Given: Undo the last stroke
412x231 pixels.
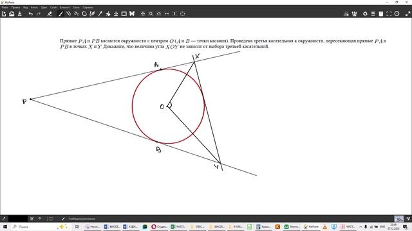Looking at the screenshot, I should coord(31,13).
